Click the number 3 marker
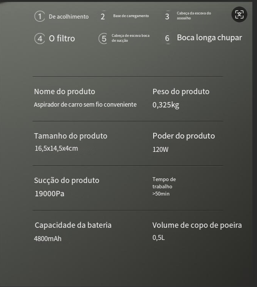 pyautogui.click(x=167, y=16)
